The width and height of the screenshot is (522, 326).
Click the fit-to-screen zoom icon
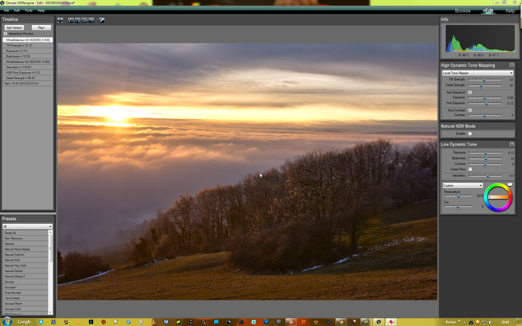coord(60,20)
